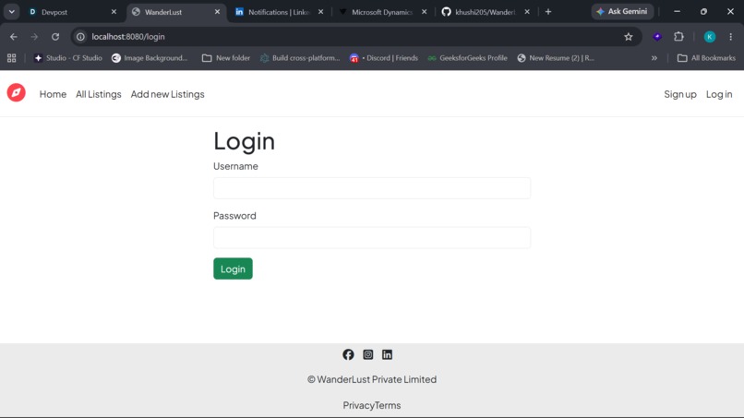Click the browser forward arrow

point(34,37)
